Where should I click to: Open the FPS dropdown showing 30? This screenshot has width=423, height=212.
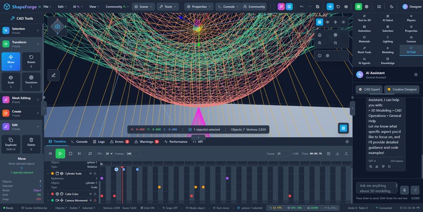109,154
